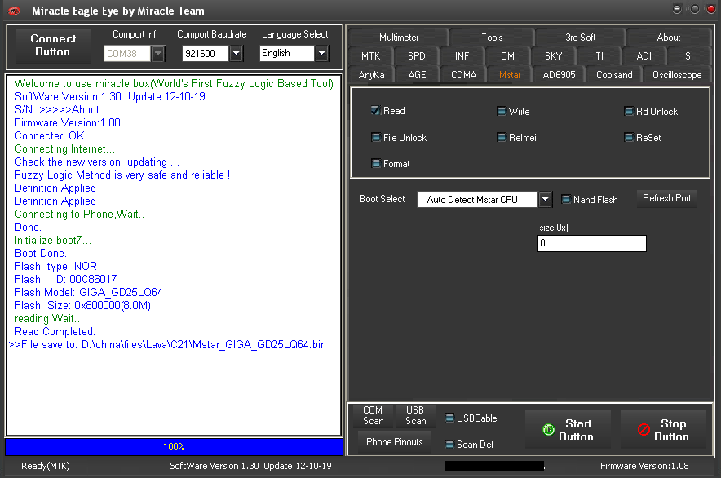
Task: Click the 'Ready(MTK)' status bar text
Action: pyautogui.click(x=46, y=466)
